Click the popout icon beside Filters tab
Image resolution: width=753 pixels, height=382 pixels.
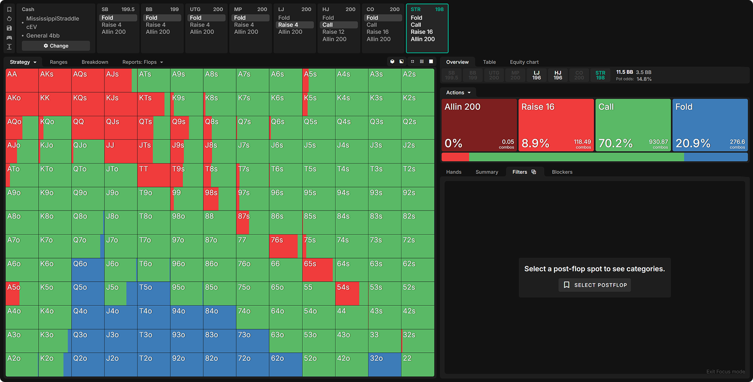pyautogui.click(x=534, y=172)
